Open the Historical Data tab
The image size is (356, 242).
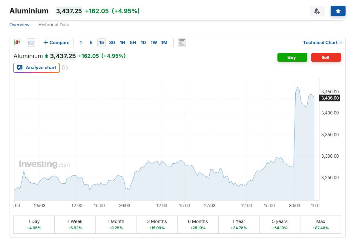coord(54,25)
